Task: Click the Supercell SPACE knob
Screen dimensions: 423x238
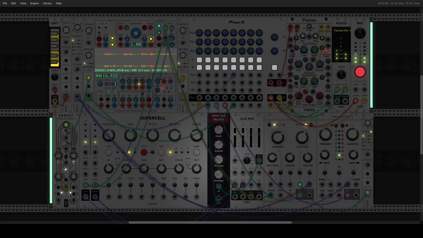Action: coord(179,169)
